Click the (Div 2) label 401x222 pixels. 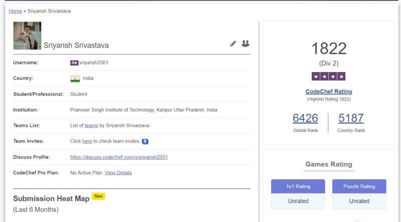[x=329, y=63]
